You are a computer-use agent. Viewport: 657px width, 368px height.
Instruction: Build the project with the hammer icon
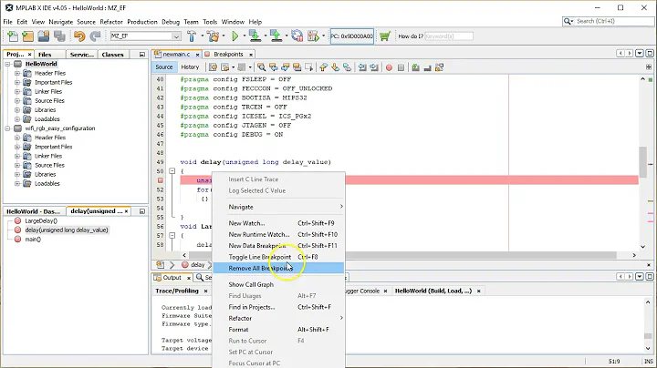192,36
